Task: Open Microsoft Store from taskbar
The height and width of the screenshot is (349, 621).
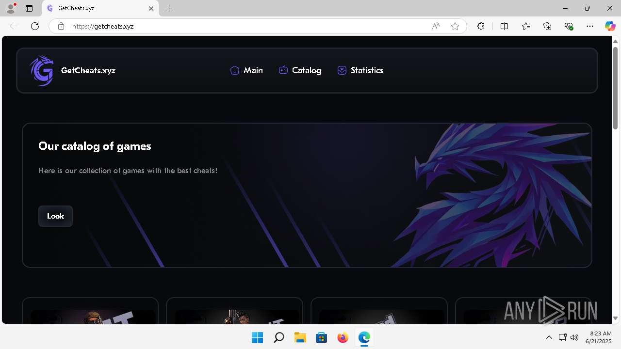Action: pos(321,337)
